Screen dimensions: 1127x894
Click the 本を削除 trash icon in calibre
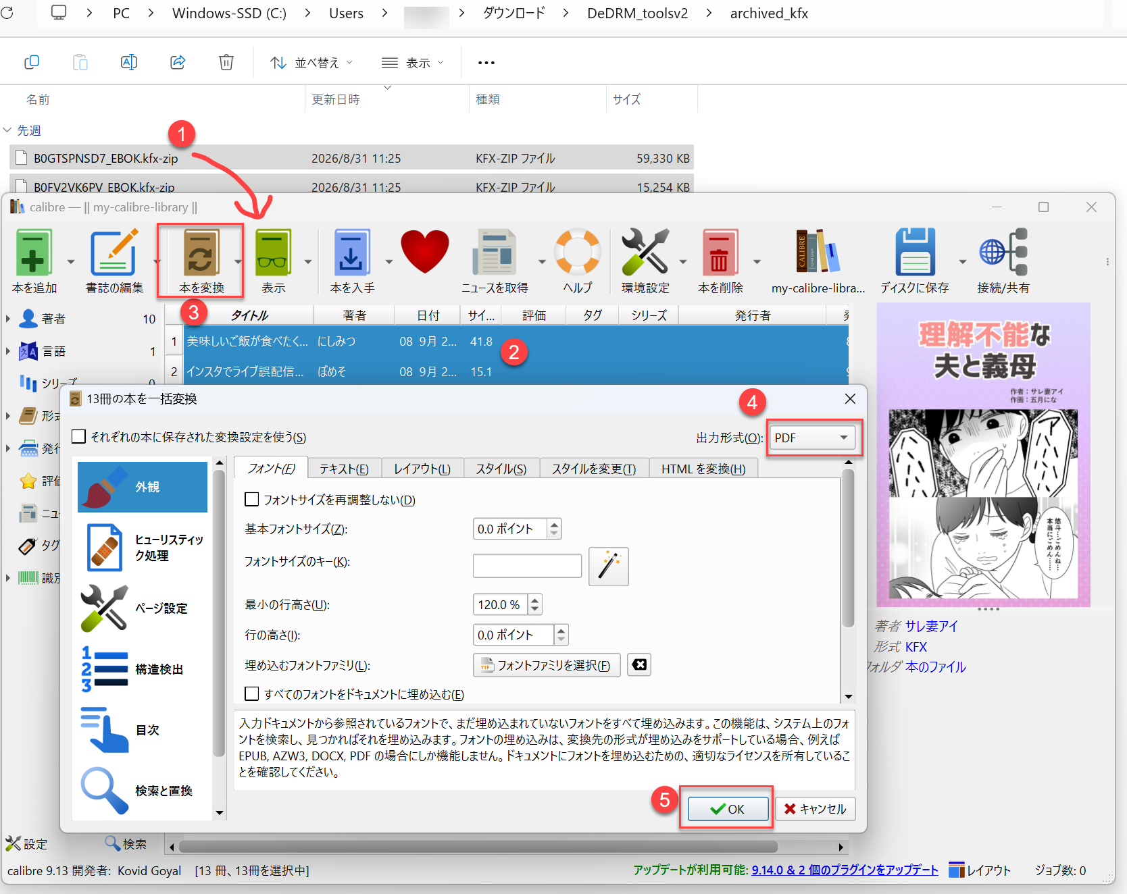coord(719,253)
